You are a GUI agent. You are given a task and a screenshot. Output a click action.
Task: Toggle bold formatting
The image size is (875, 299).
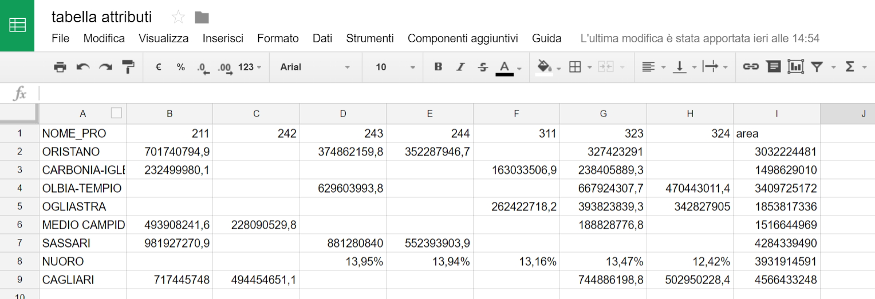pos(438,67)
